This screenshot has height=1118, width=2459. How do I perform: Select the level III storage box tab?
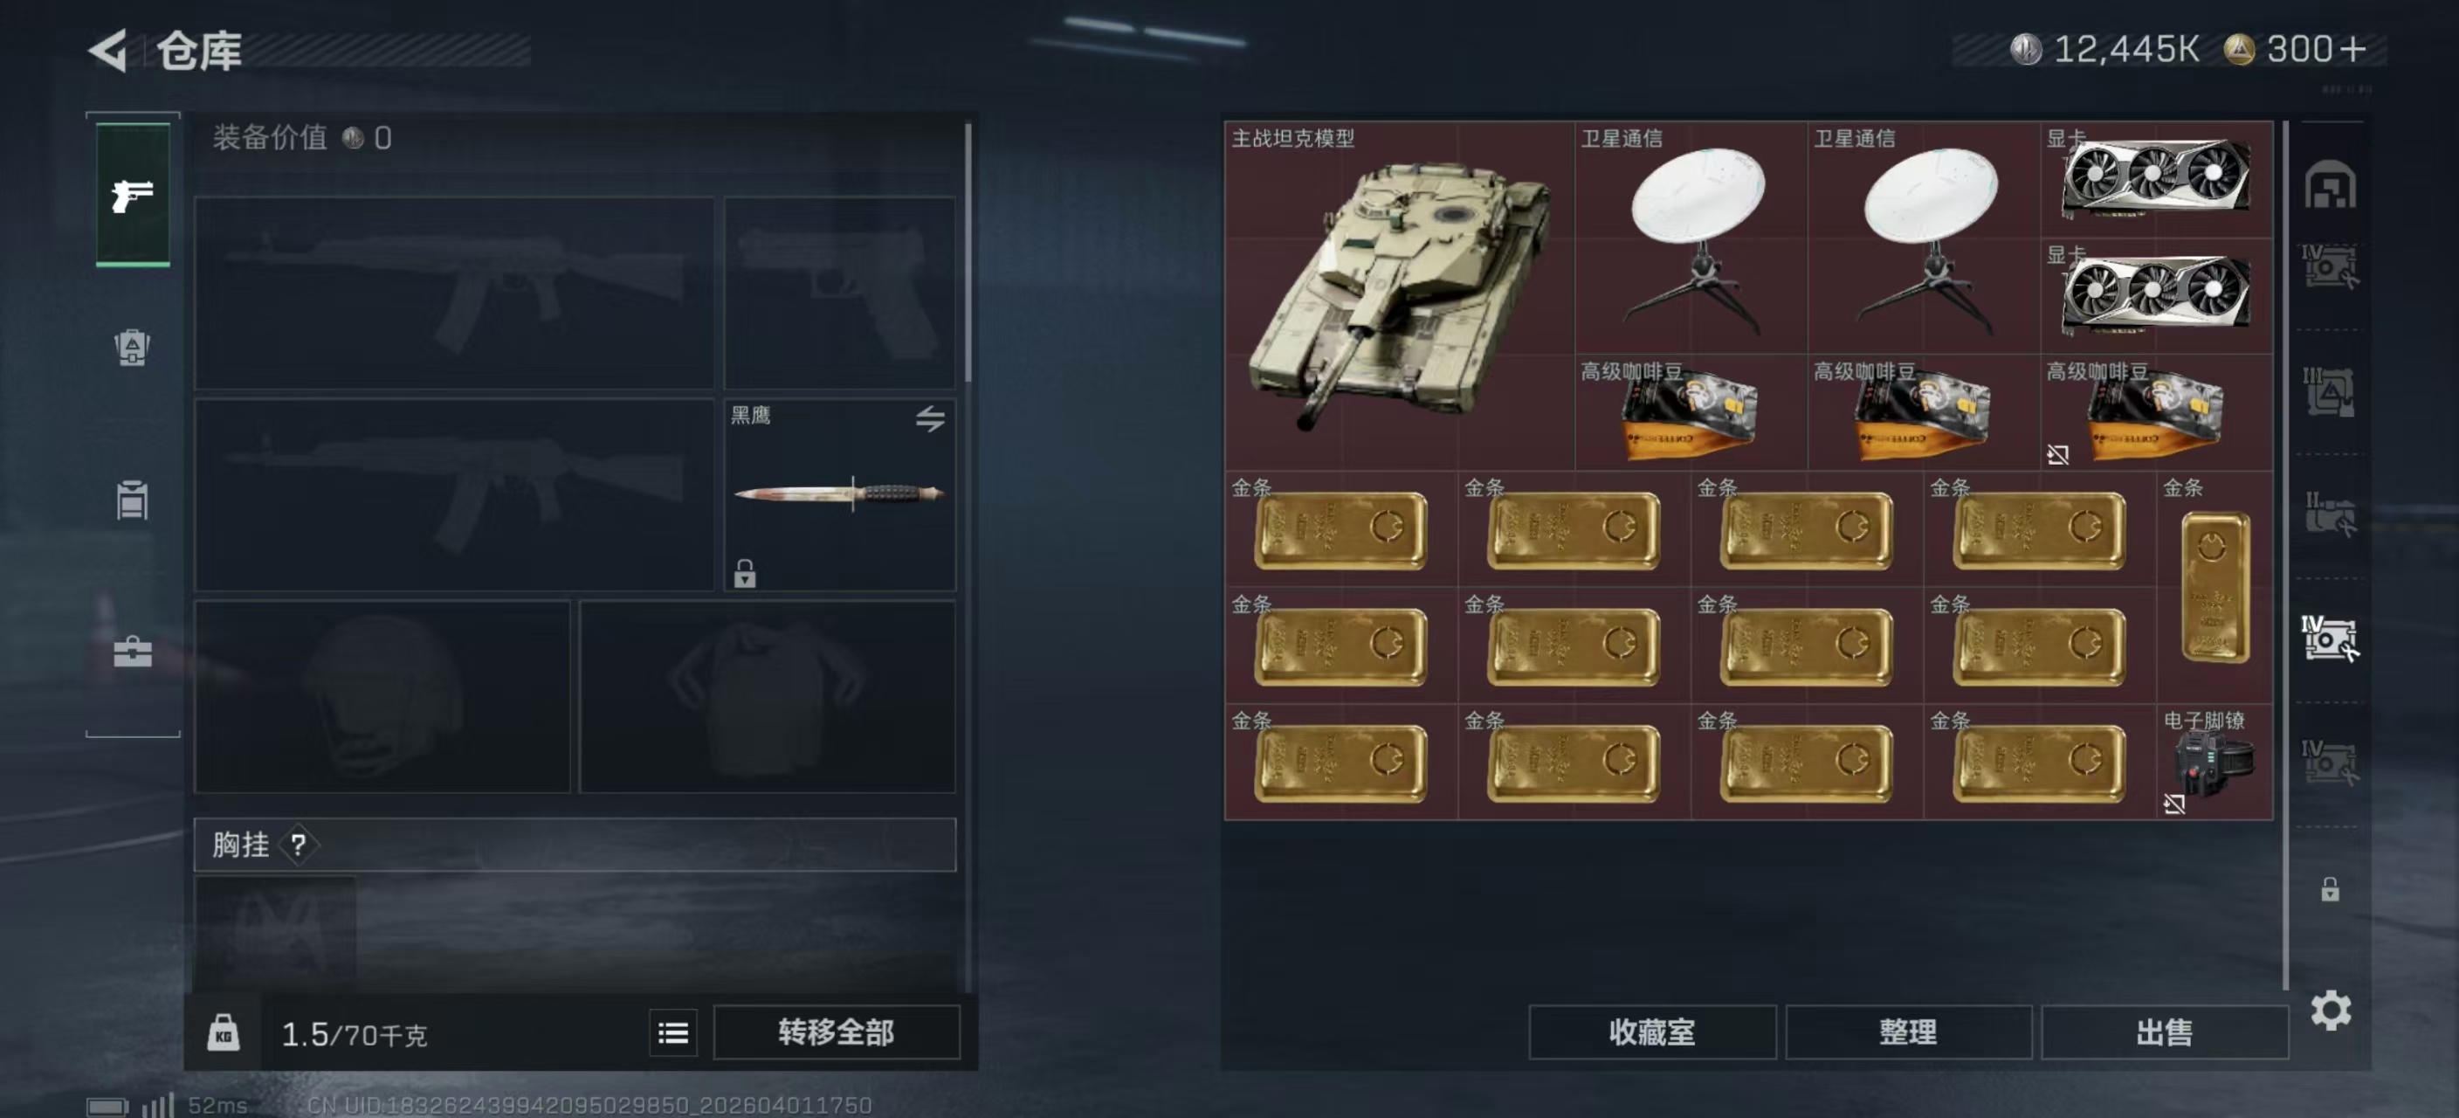tap(2330, 392)
